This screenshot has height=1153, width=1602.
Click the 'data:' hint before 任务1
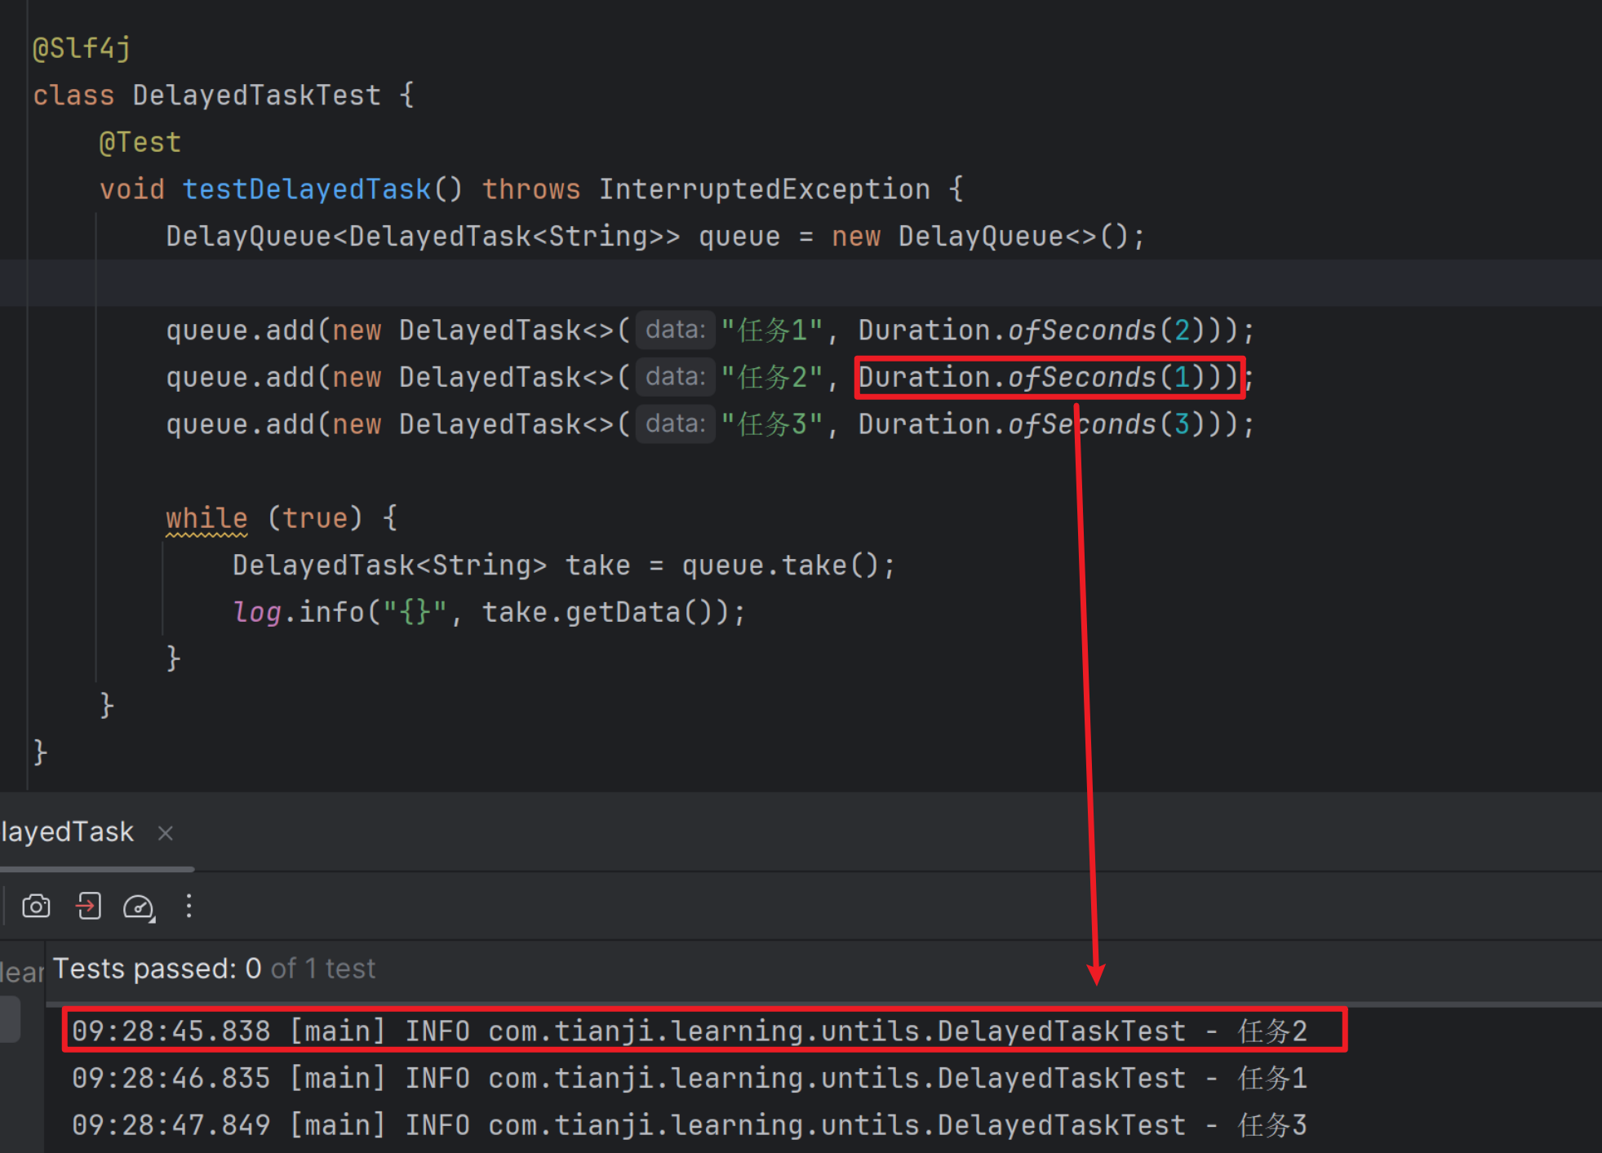[675, 330]
